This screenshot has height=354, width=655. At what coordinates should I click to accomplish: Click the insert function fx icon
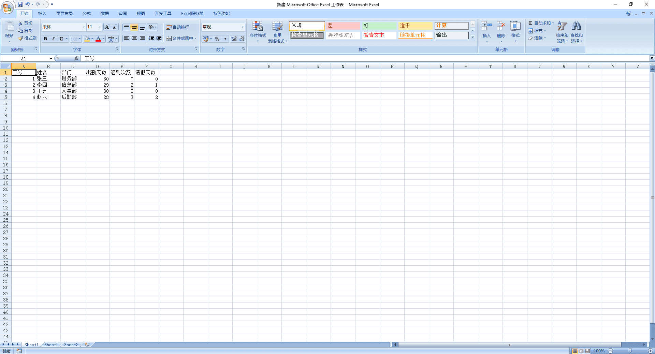[76, 59]
